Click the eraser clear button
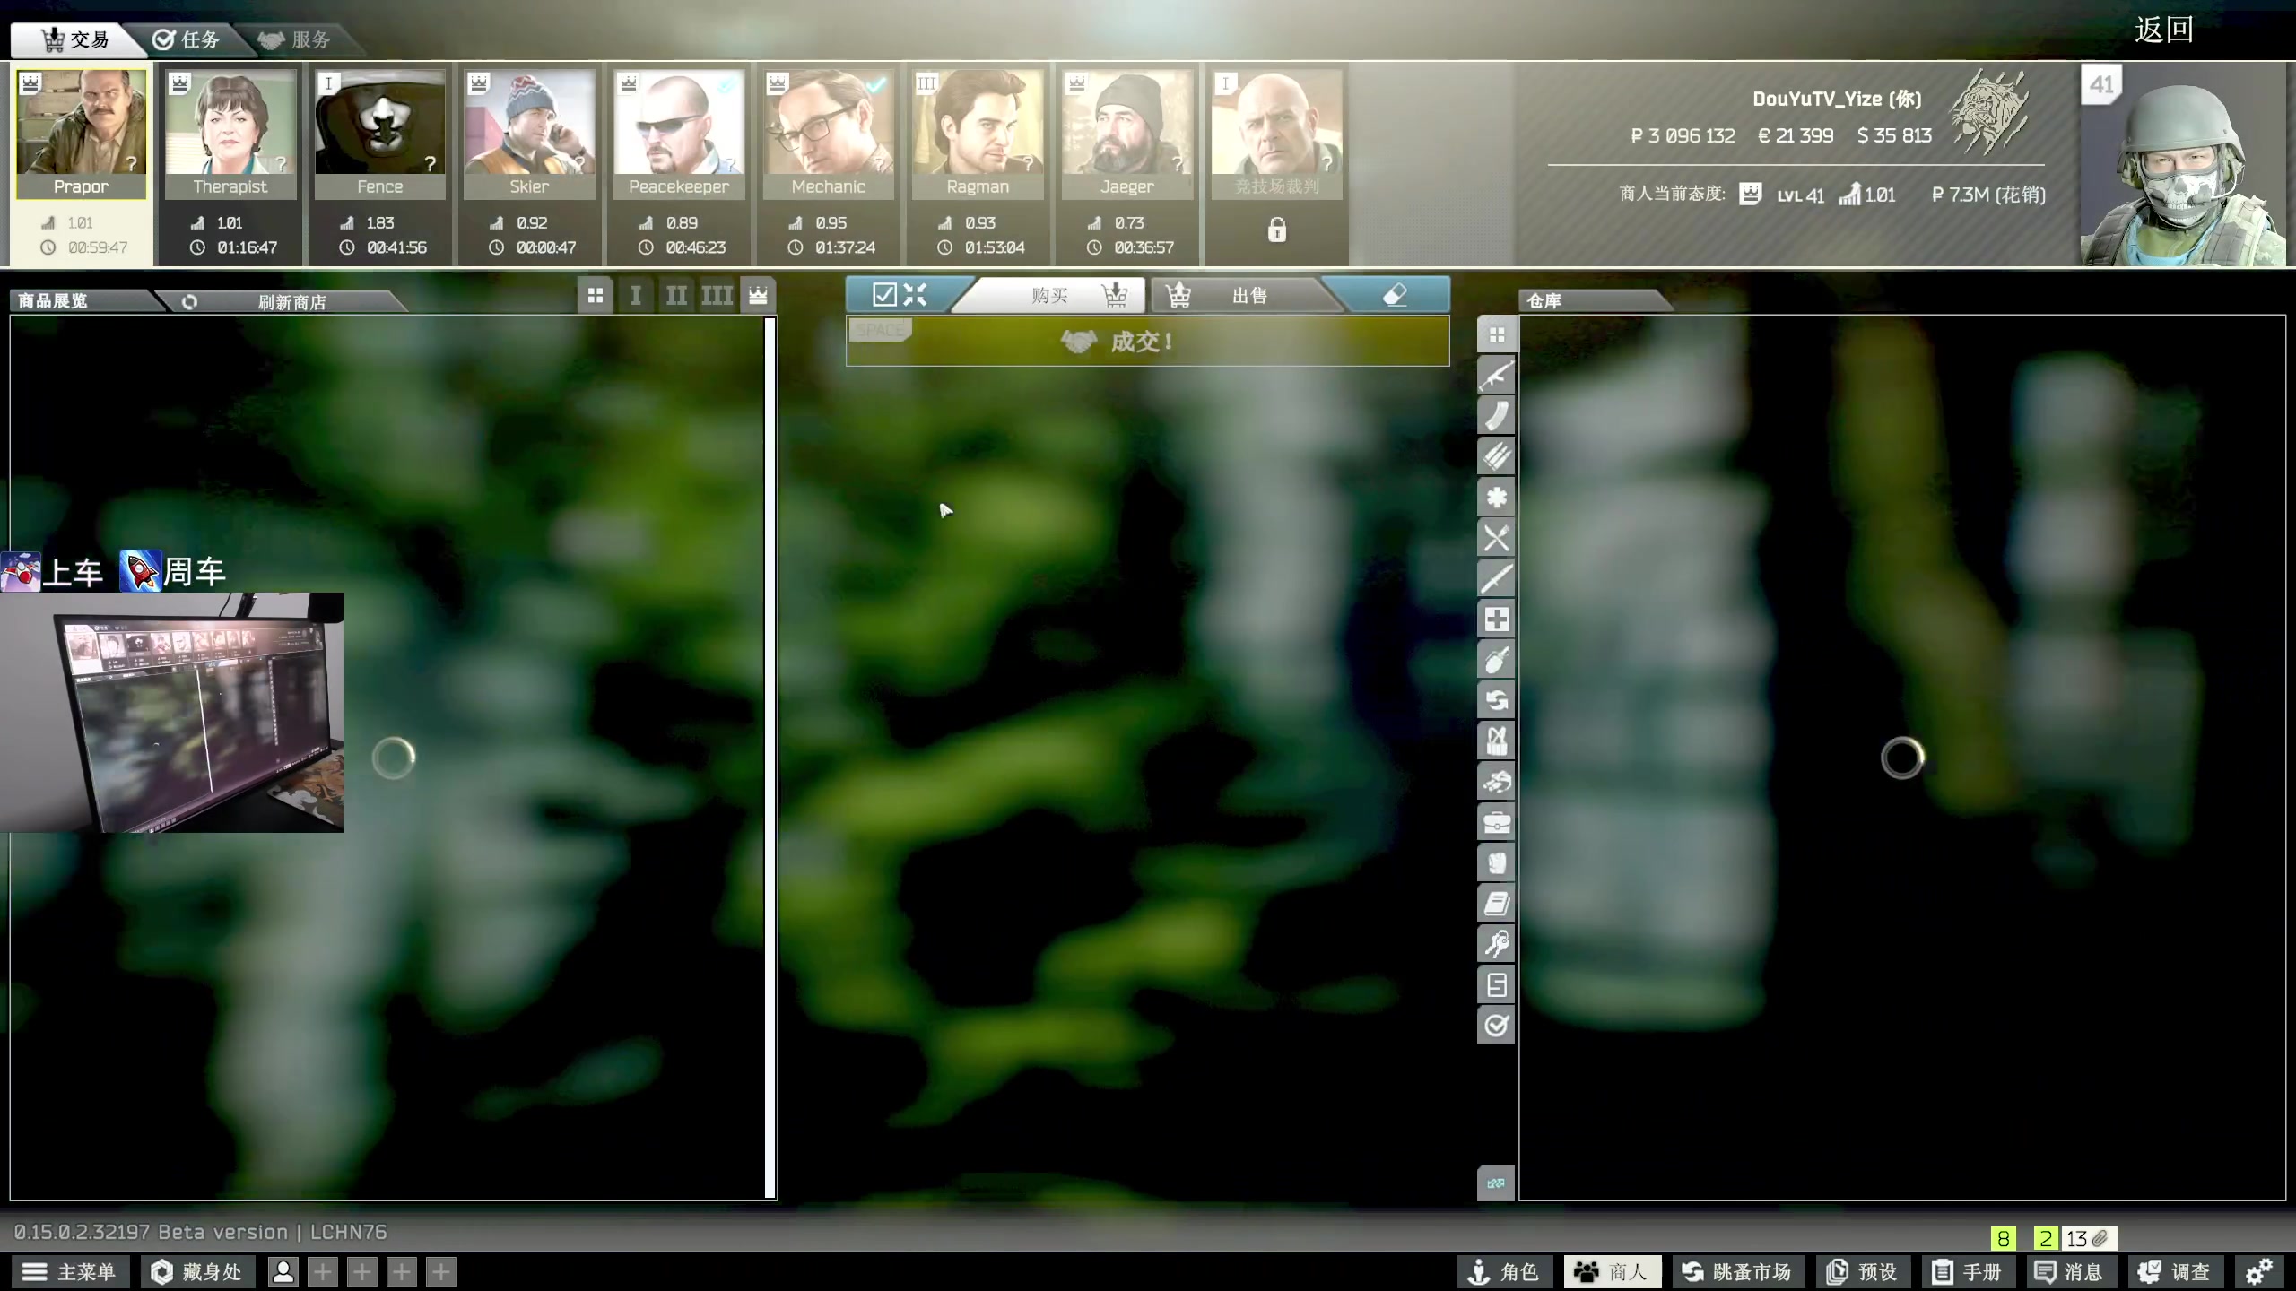 pos(1395,295)
